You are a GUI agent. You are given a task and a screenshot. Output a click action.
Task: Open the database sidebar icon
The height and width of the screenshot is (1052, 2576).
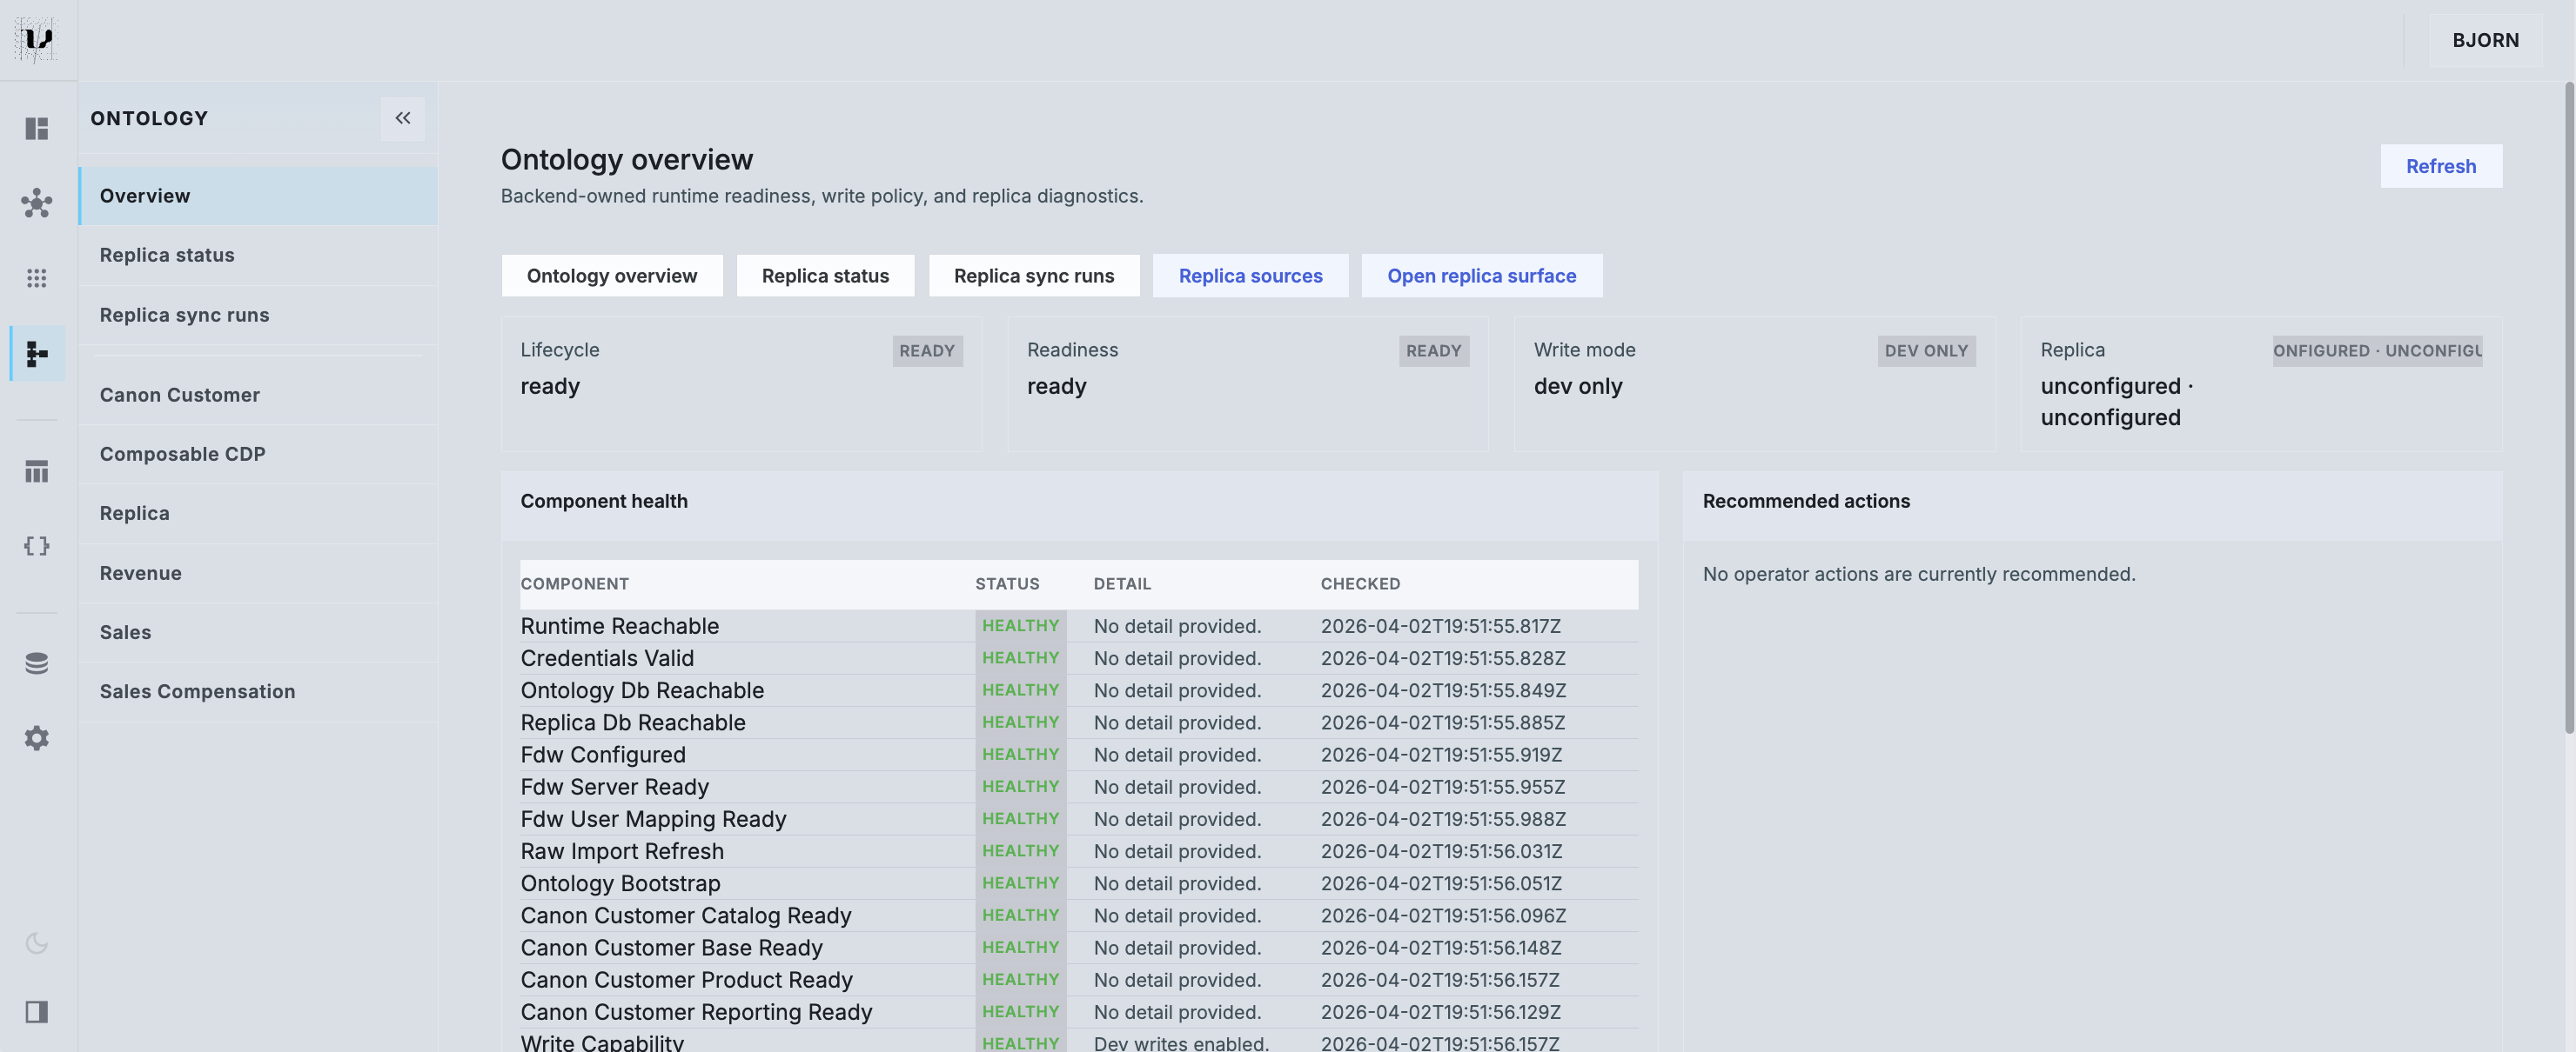coord(37,662)
